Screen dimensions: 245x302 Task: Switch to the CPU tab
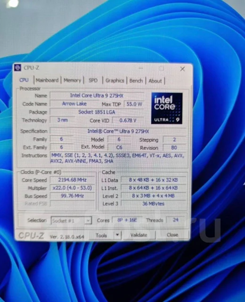[24, 80]
